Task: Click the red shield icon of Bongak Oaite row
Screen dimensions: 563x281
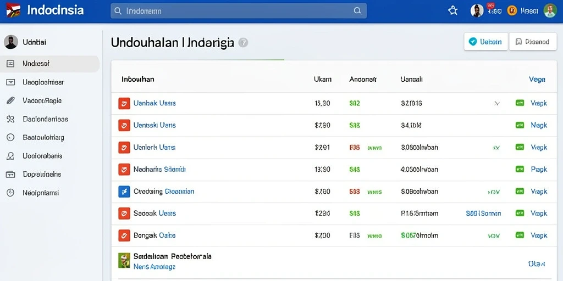Action: (124, 235)
